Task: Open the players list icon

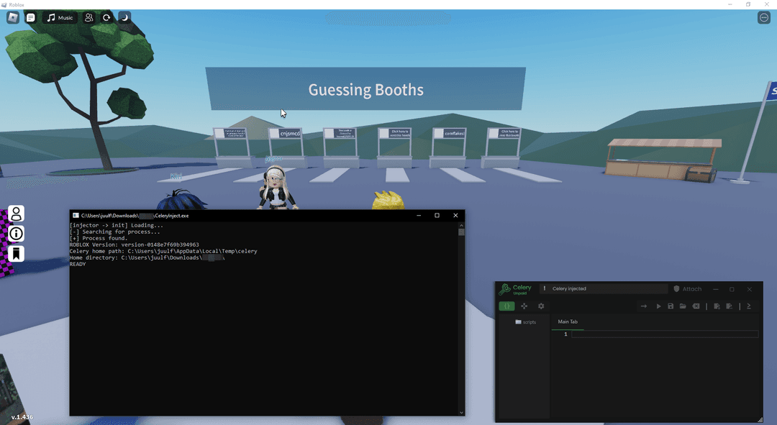Action: [88, 17]
